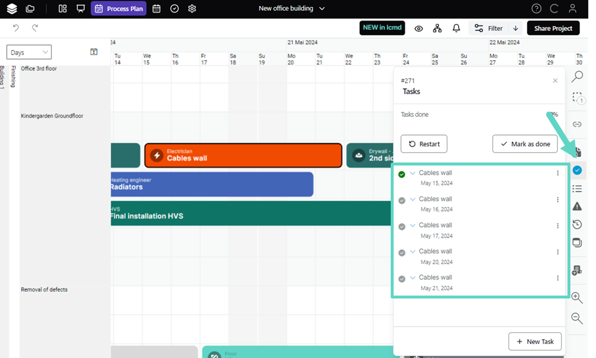Viewport: 596px width, 358px height.
Task: Open the hierarchy structure icon in toolbar
Action: [437, 29]
